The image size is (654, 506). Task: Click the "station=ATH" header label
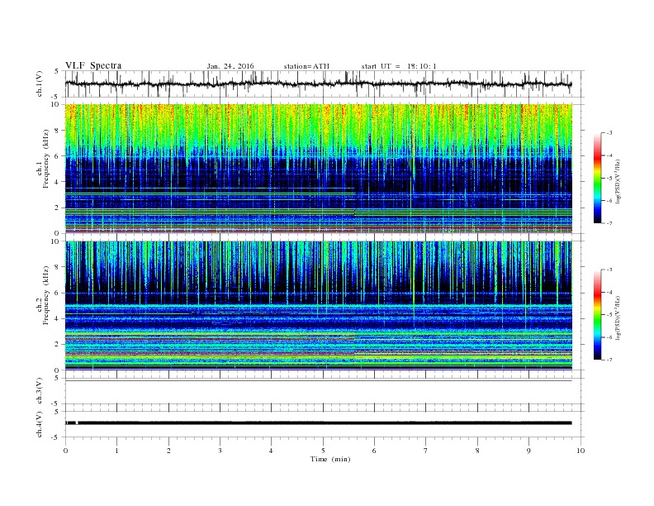tap(306, 66)
